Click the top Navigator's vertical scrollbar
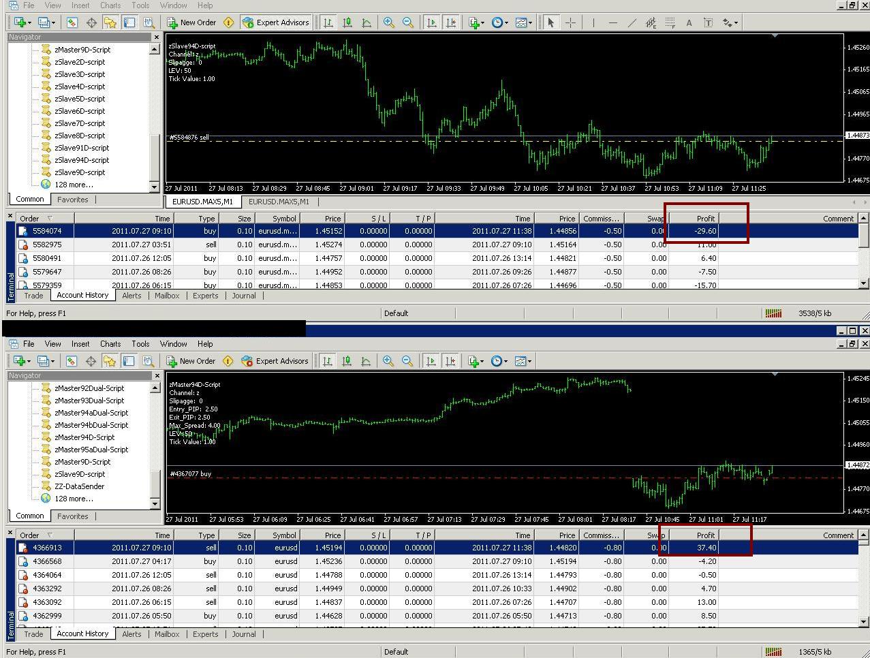 [x=155, y=117]
